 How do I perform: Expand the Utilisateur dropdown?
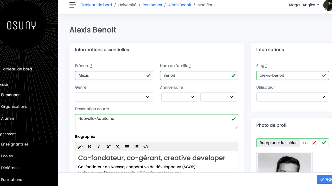point(292,97)
